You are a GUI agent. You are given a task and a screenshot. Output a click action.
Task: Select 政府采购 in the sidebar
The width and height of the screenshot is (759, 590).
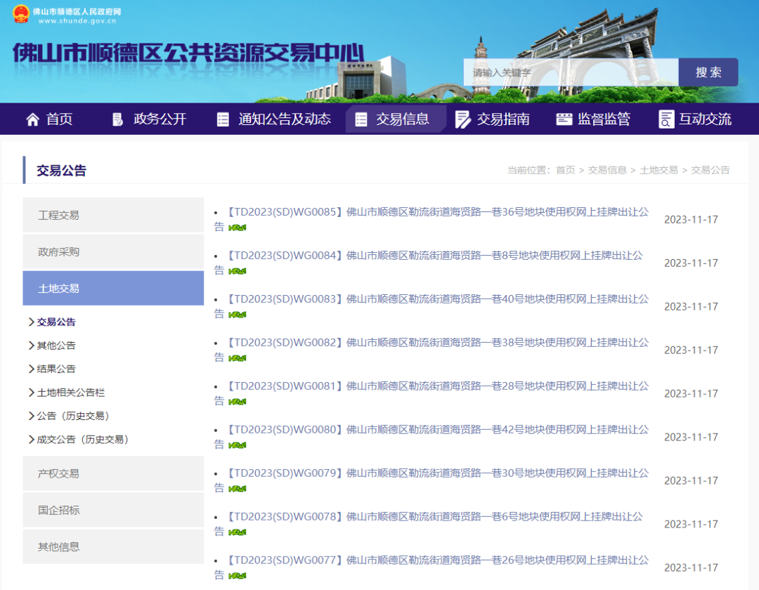pyautogui.click(x=113, y=252)
